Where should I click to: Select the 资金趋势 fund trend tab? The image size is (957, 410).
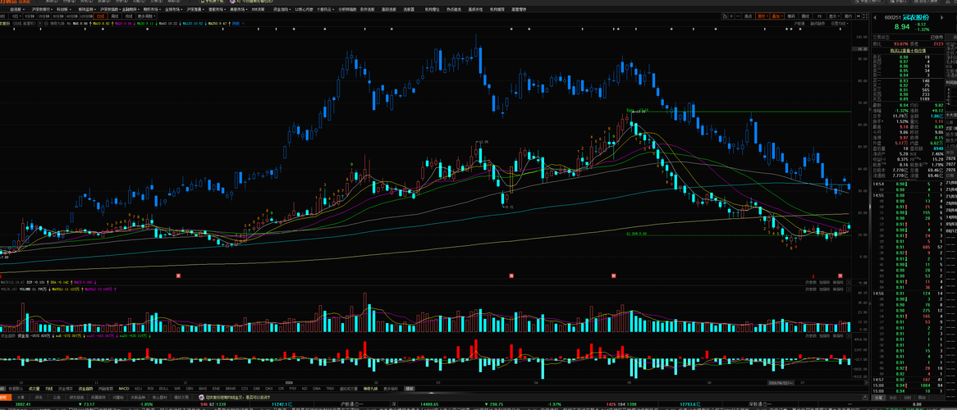[85, 389]
